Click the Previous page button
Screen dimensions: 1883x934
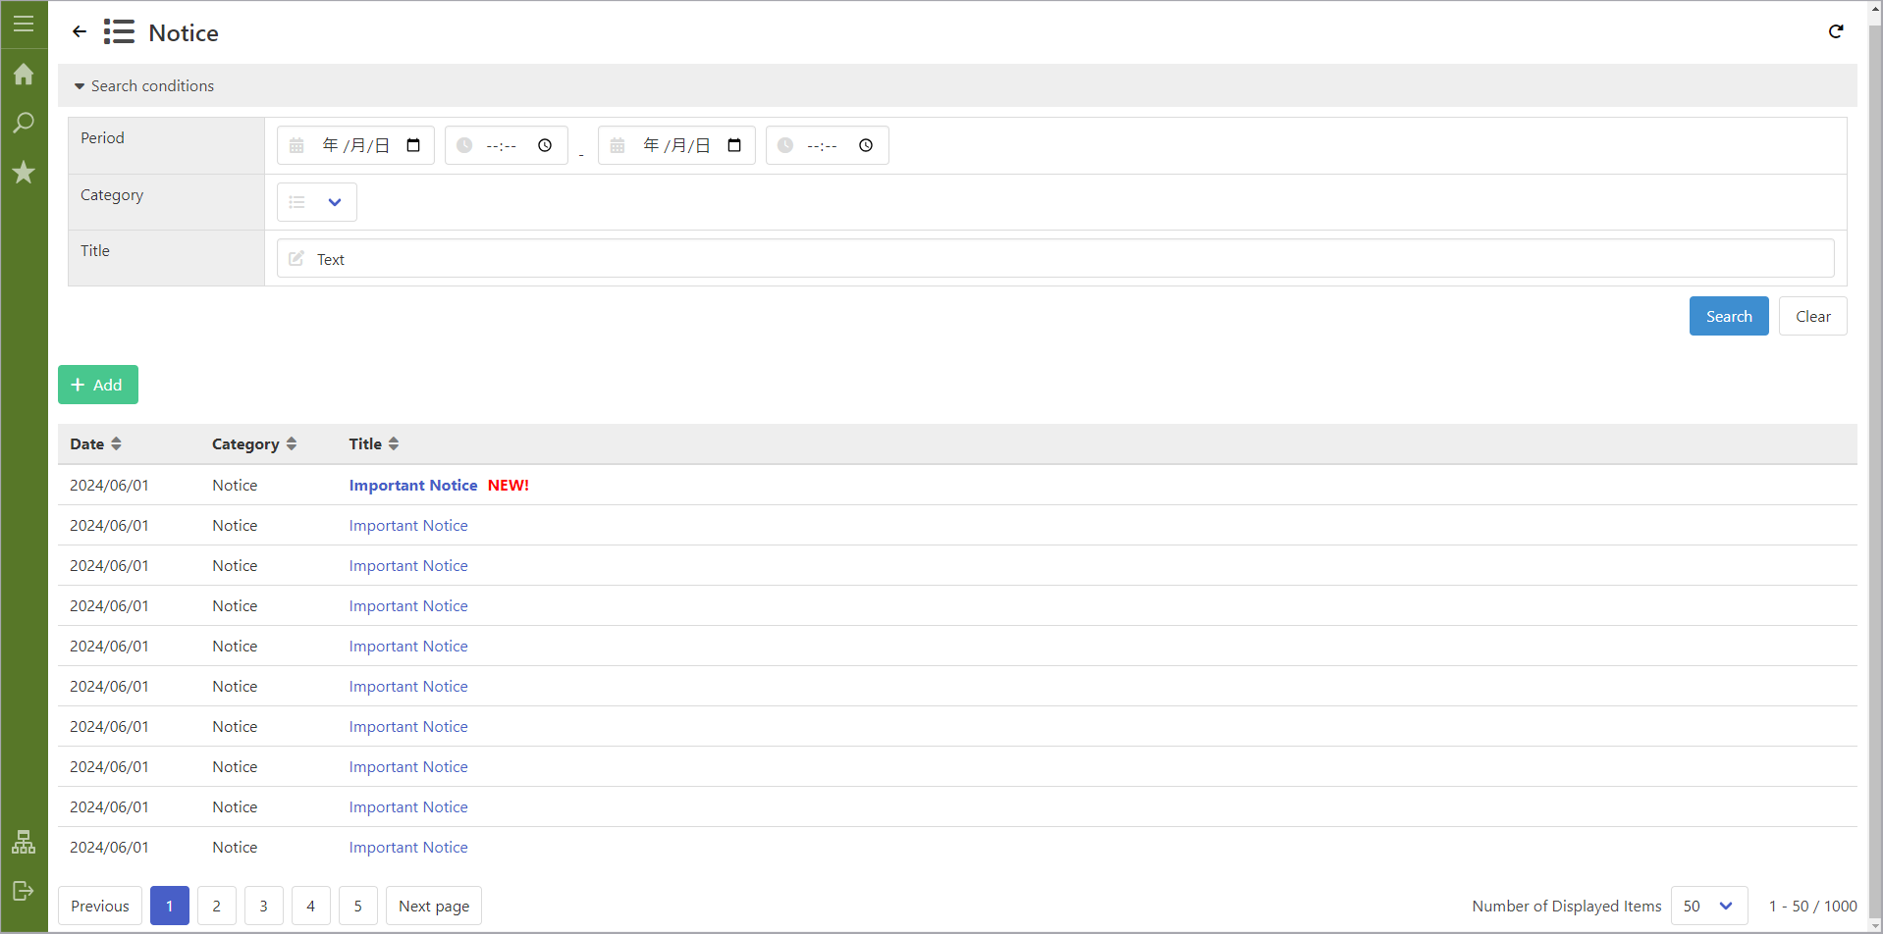pyautogui.click(x=100, y=906)
